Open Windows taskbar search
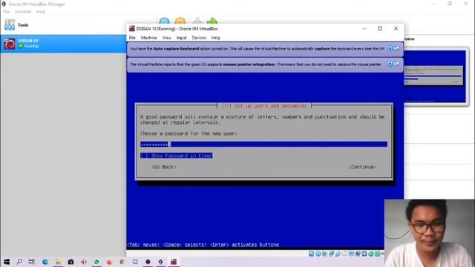 tap(19, 262)
